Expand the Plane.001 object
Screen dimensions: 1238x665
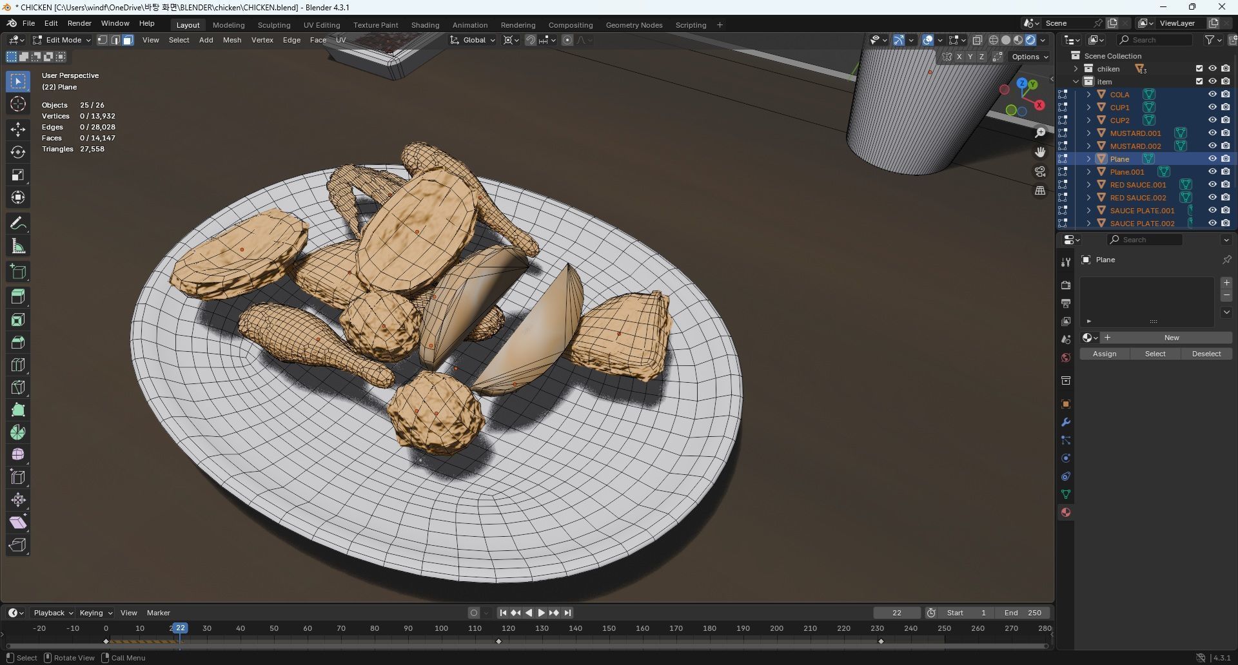coord(1088,171)
